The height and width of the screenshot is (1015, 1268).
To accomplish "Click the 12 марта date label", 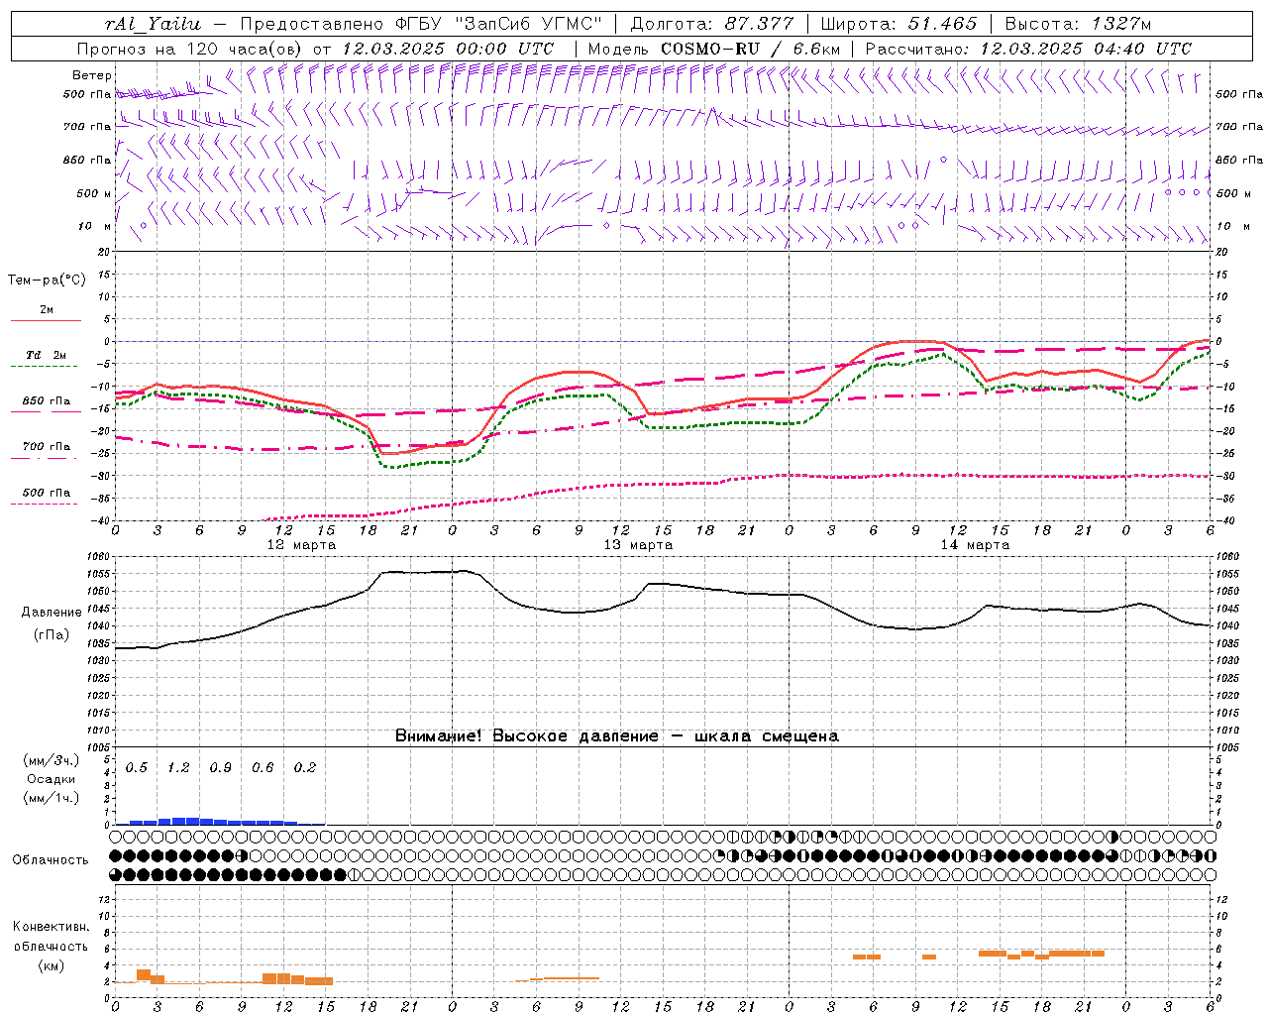I will 302,545.
